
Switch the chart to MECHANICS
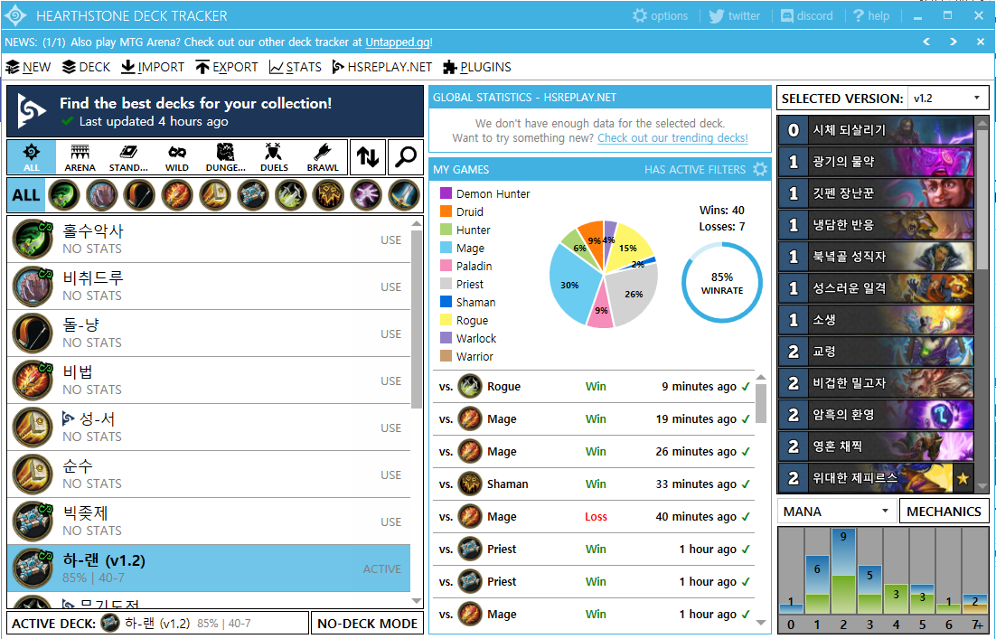[x=944, y=512]
